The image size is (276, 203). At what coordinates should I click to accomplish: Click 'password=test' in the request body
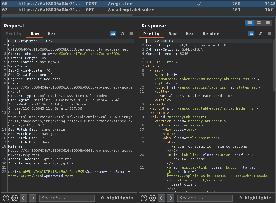[x=60, y=176]
